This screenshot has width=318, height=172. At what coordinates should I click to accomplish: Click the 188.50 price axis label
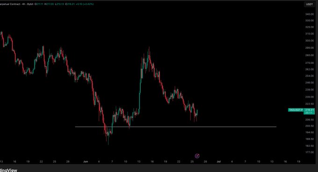tap(309, 139)
